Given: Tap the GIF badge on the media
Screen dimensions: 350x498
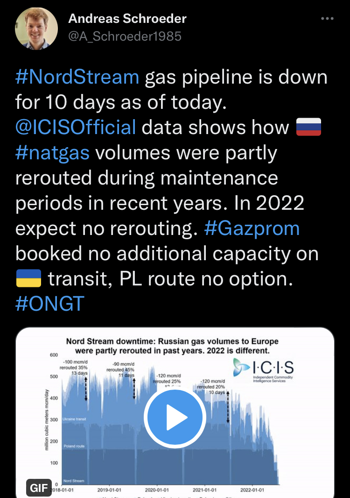Looking at the screenshot, I should pos(38,488).
